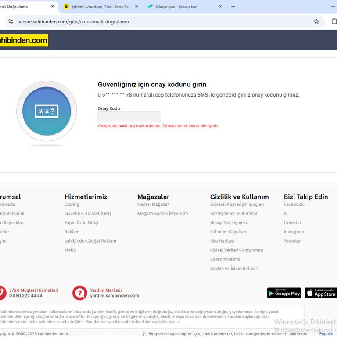Open Mağaza Açmak İstiyorum link
The image size is (337, 337).
coord(162,214)
